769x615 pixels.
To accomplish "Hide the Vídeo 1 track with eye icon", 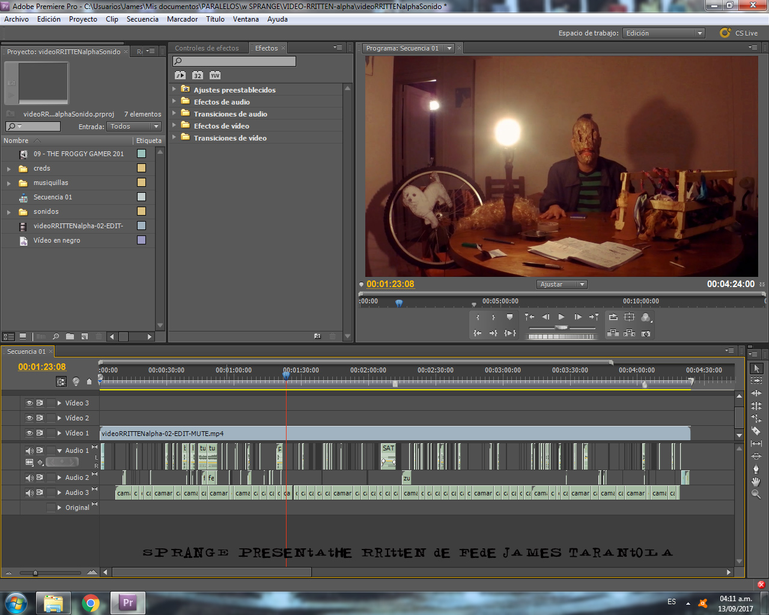I will (29, 433).
